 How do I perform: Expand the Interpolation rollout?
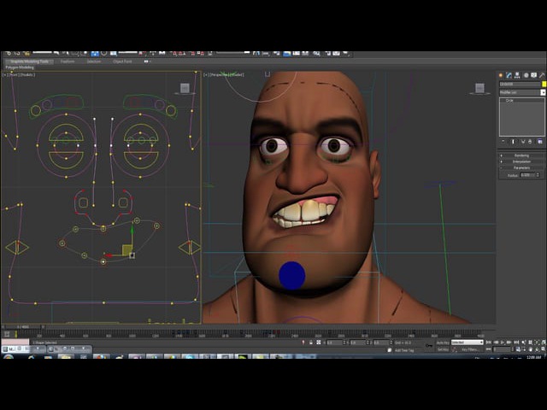pyautogui.click(x=521, y=161)
